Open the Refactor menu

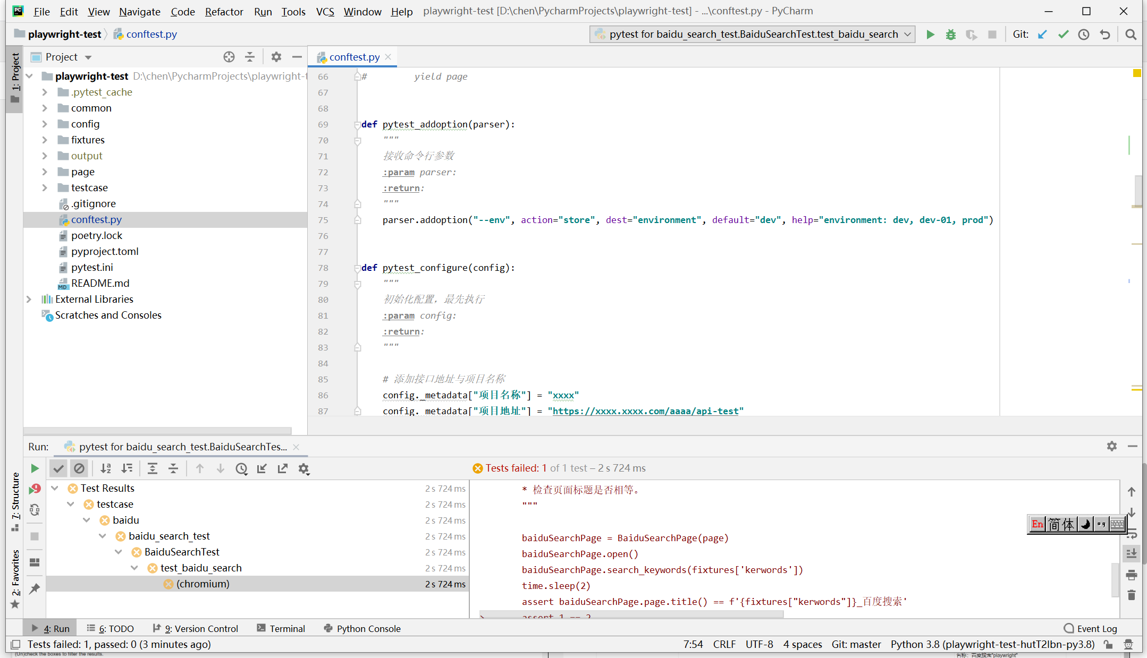click(224, 11)
